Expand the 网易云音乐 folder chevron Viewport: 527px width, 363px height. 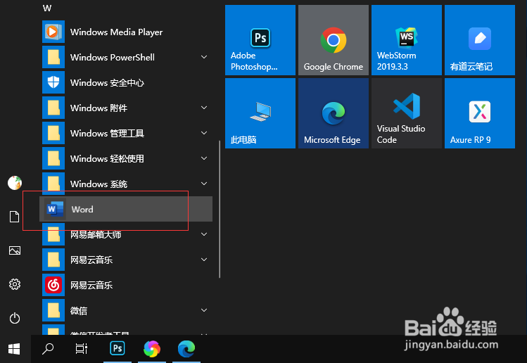pyautogui.click(x=203, y=260)
